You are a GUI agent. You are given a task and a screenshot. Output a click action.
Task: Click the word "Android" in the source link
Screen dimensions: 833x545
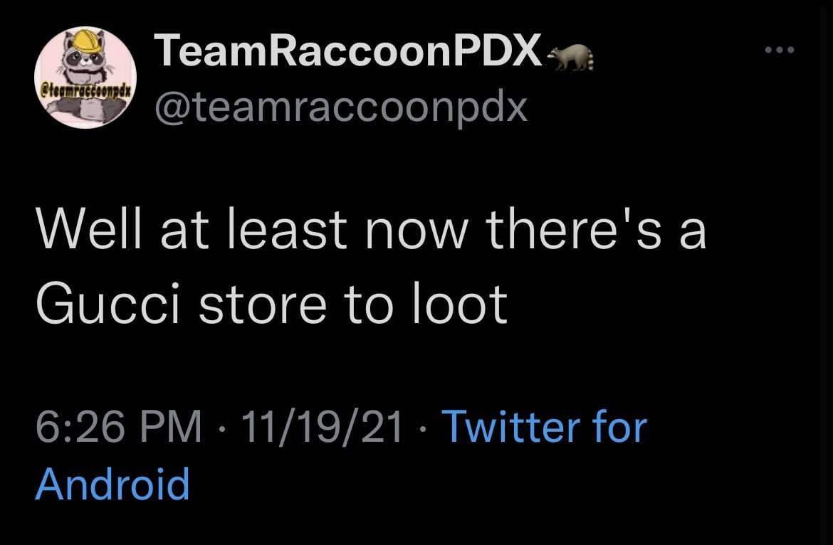112,483
